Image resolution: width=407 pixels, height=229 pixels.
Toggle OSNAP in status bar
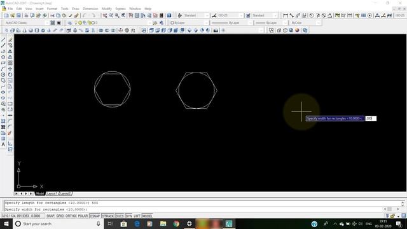click(x=95, y=216)
